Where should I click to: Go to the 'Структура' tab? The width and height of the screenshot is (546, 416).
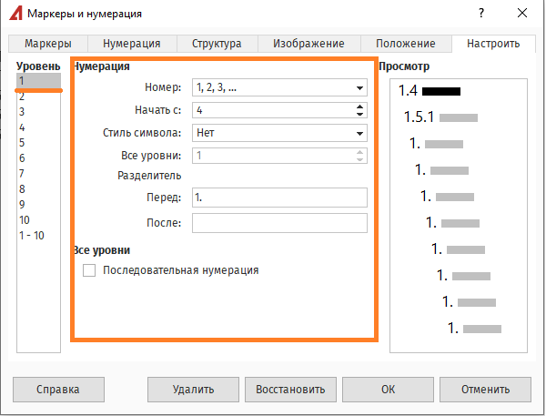[x=217, y=44]
